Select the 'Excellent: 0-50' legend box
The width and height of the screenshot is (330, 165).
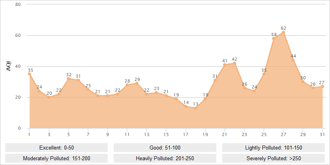(x=56, y=148)
